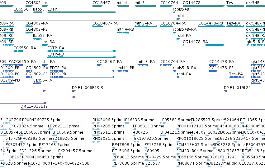Viewport: 265px width, 168px height.
Task: Select the Tes-RA transcript label
Action: click(x=233, y=23)
